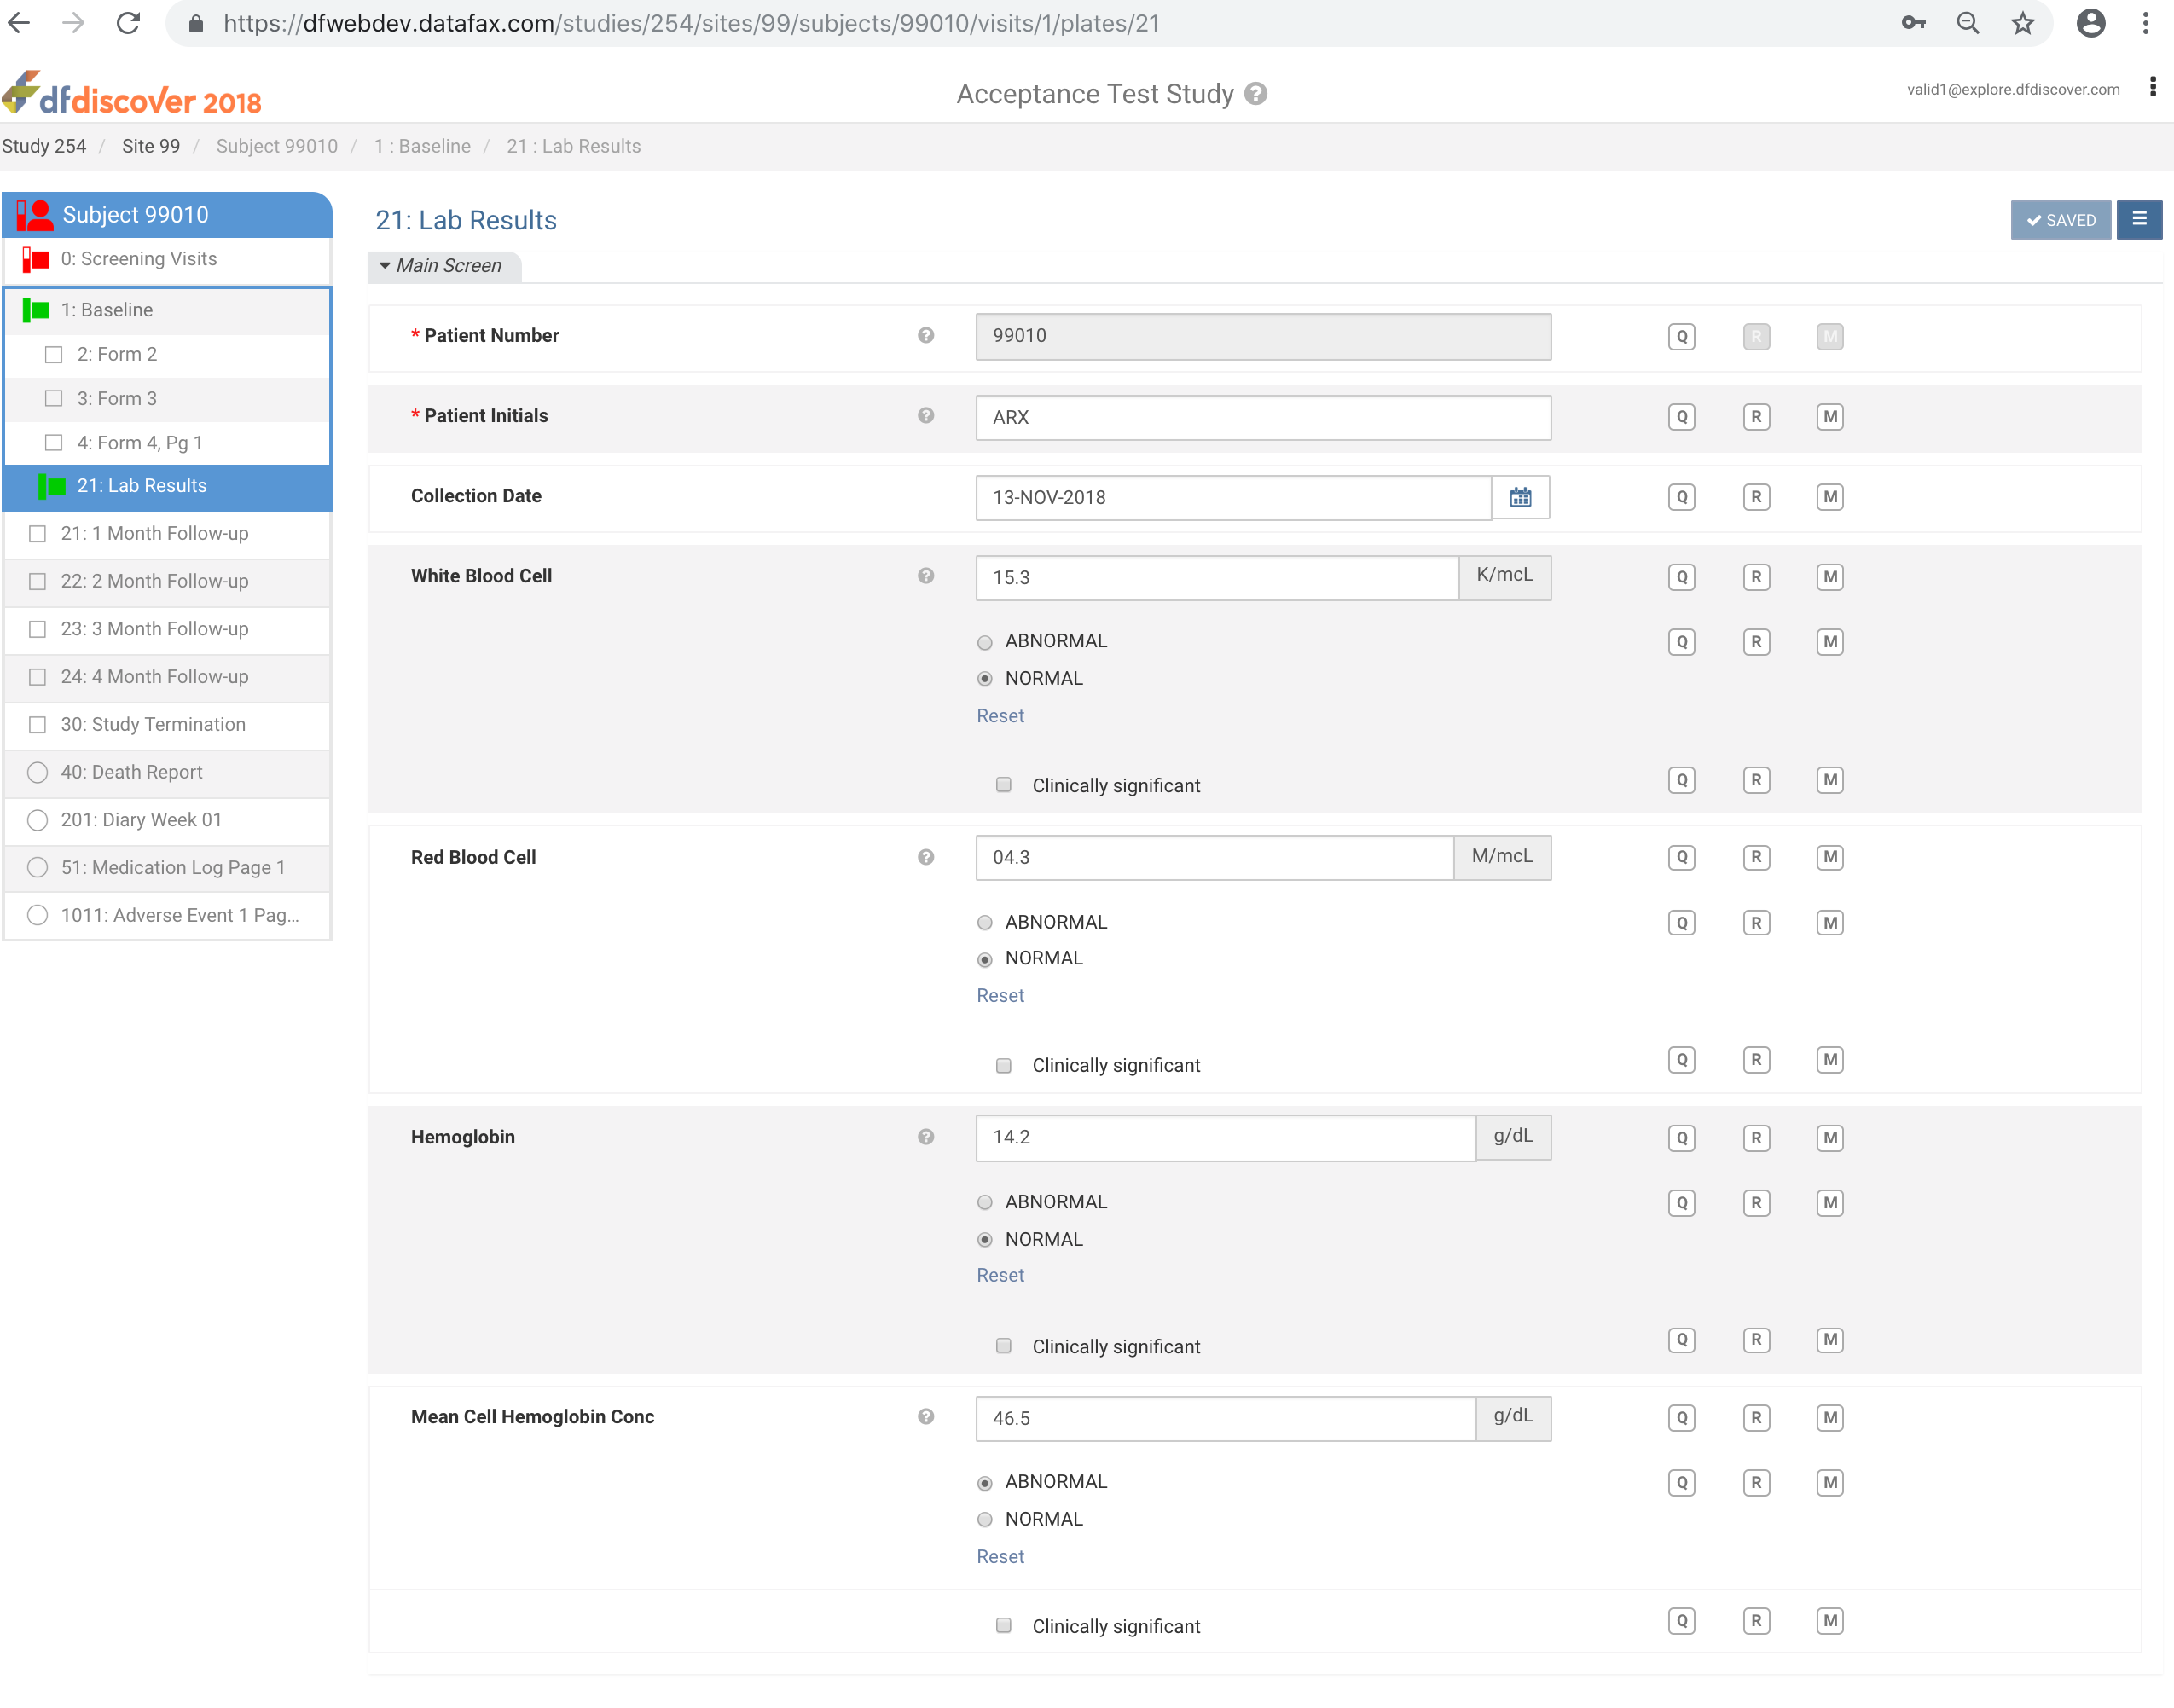The width and height of the screenshot is (2174, 1708).
Task: Click the Q query icon for Patient Initials
Action: point(1681,417)
